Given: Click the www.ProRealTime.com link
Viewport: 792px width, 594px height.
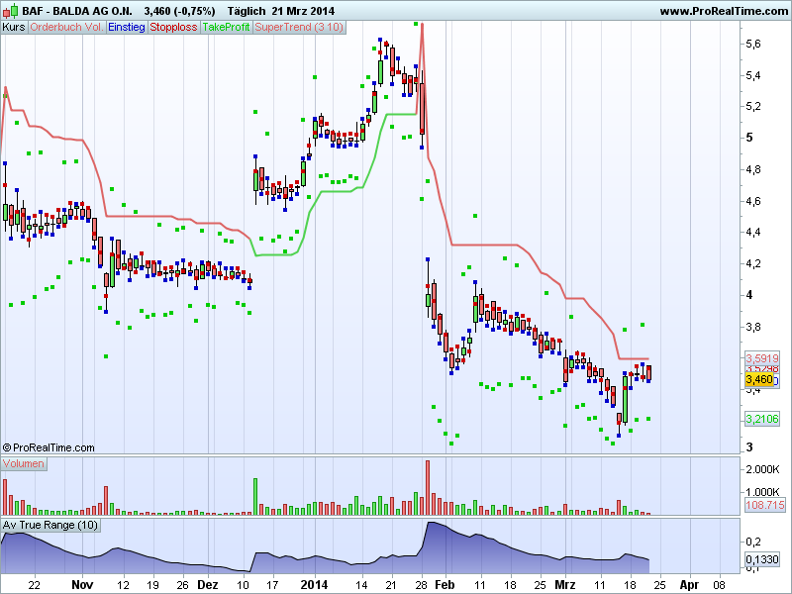Looking at the screenshot, I should click(722, 11).
